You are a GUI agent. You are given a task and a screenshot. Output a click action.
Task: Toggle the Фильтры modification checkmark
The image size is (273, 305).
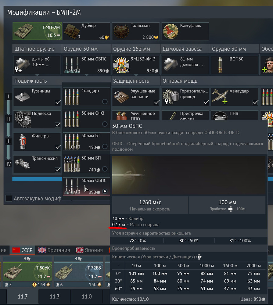[x=58, y=147]
